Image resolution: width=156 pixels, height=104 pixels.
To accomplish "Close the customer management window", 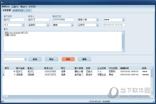I will [153, 2].
